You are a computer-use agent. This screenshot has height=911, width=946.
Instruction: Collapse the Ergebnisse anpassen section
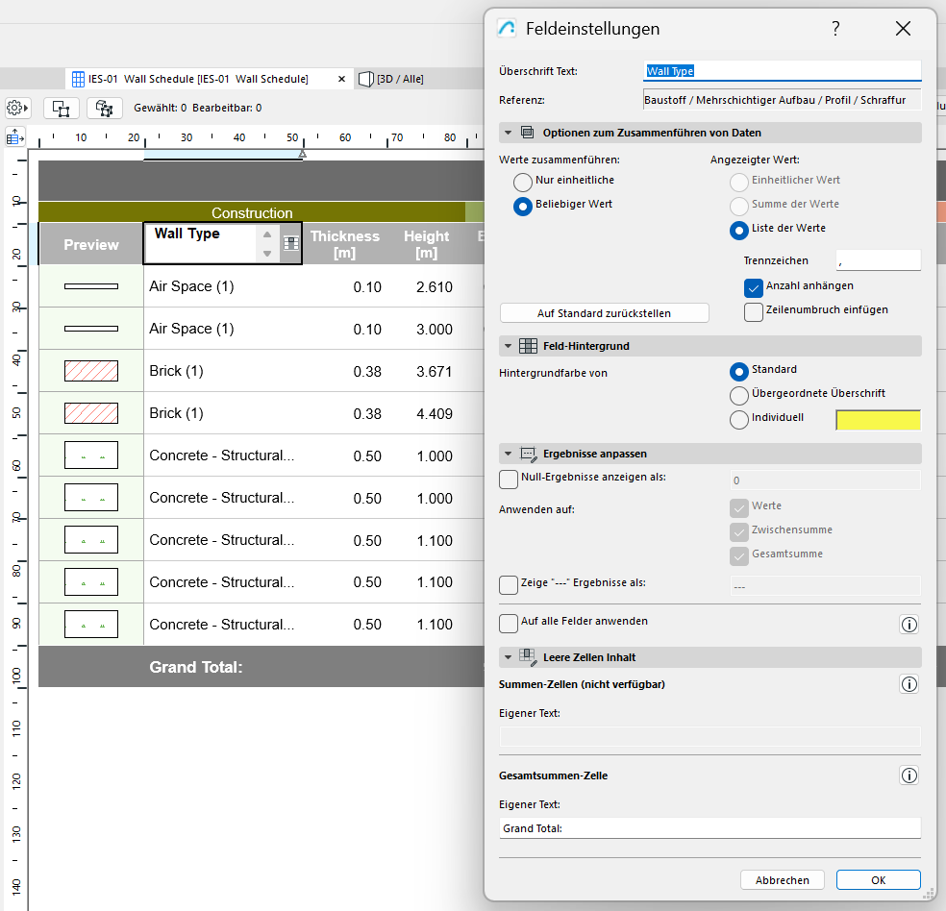coord(507,453)
